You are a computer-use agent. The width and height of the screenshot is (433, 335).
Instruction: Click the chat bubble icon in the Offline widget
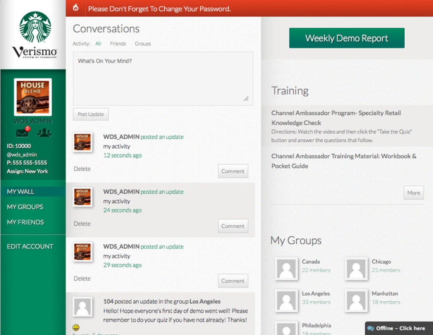point(371,328)
